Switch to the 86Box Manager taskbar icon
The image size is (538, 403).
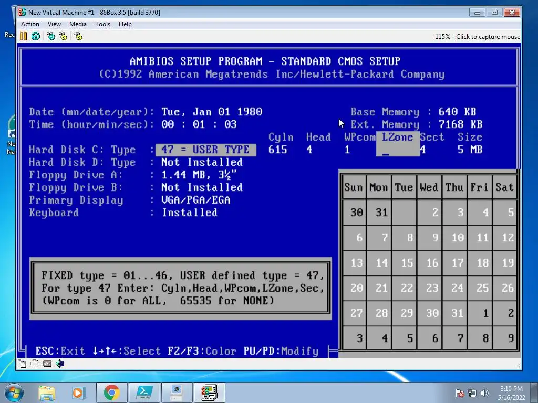point(177,393)
